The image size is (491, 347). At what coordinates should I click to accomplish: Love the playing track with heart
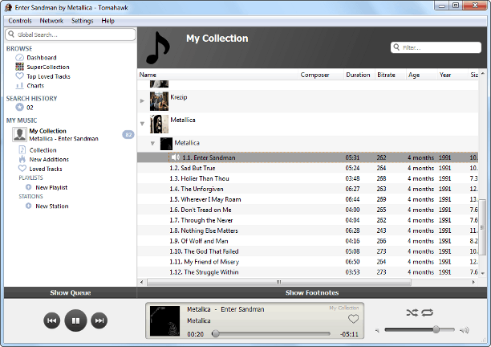[x=353, y=319]
